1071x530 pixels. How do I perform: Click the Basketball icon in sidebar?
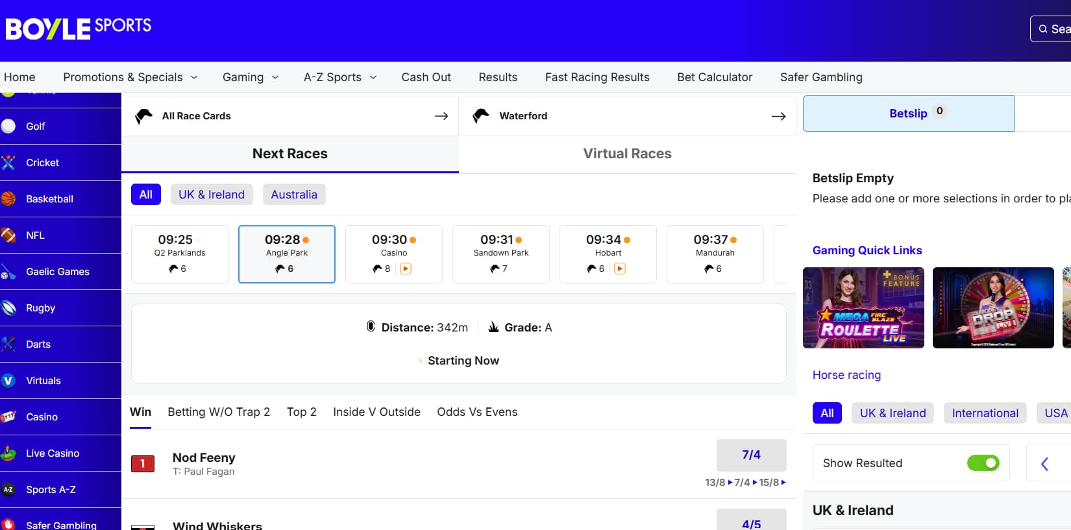pyautogui.click(x=8, y=199)
